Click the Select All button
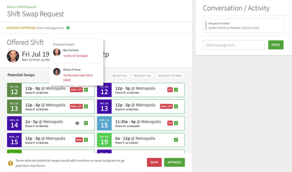The width and height of the screenshot is (292, 172). pyautogui.click(x=120, y=76)
